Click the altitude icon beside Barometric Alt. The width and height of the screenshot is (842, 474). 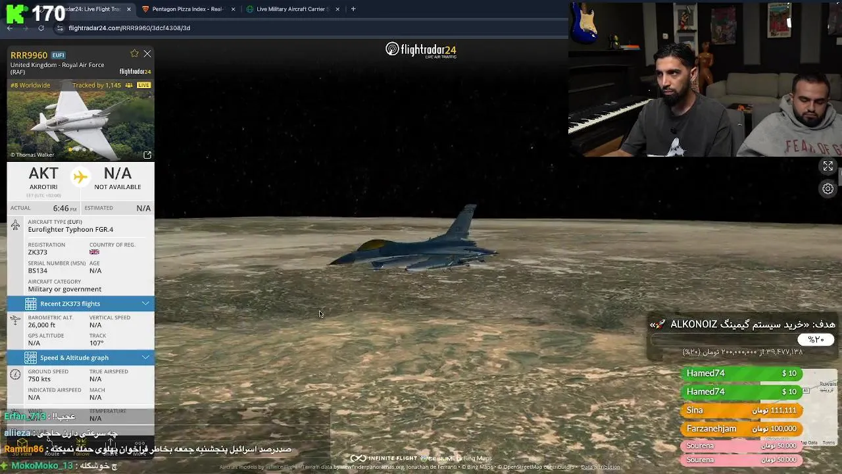pos(15,321)
